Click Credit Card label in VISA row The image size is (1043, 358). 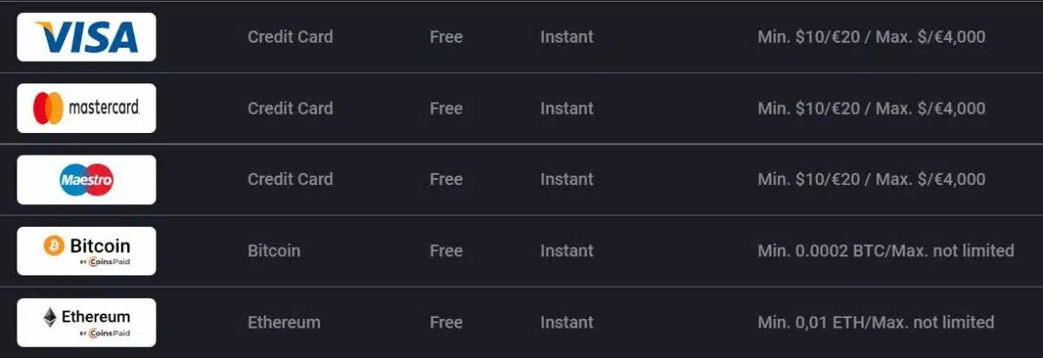point(290,37)
